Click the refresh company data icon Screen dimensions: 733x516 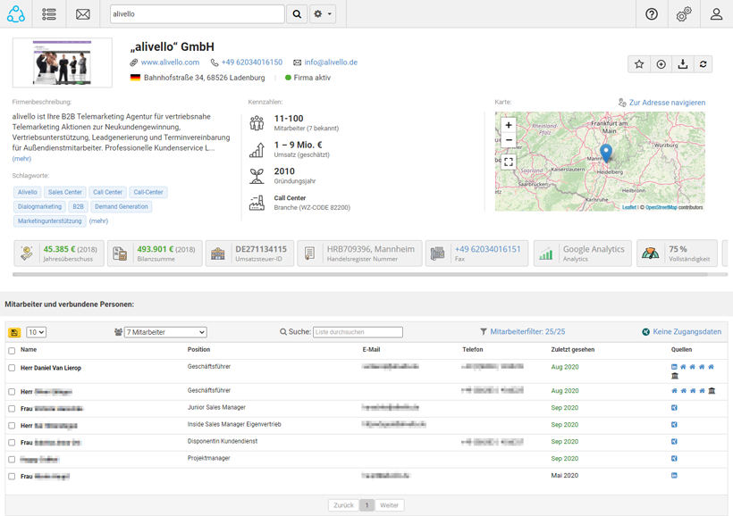click(704, 64)
